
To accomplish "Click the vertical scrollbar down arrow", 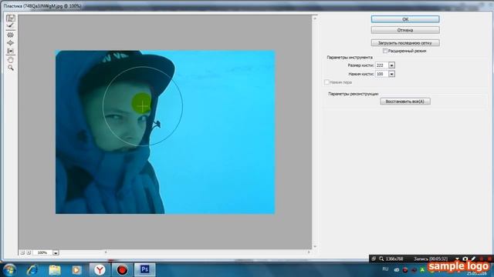I will [315, 246].
